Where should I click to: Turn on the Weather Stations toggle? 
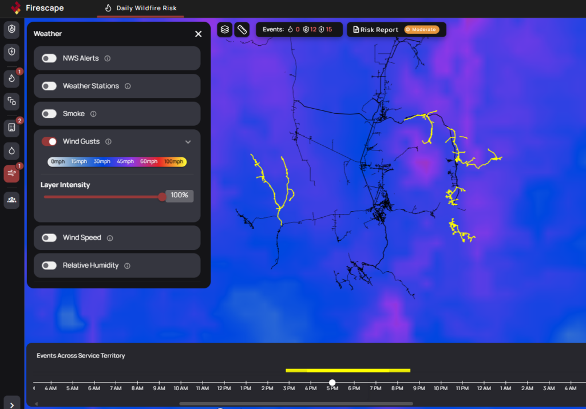coord(49,86)
